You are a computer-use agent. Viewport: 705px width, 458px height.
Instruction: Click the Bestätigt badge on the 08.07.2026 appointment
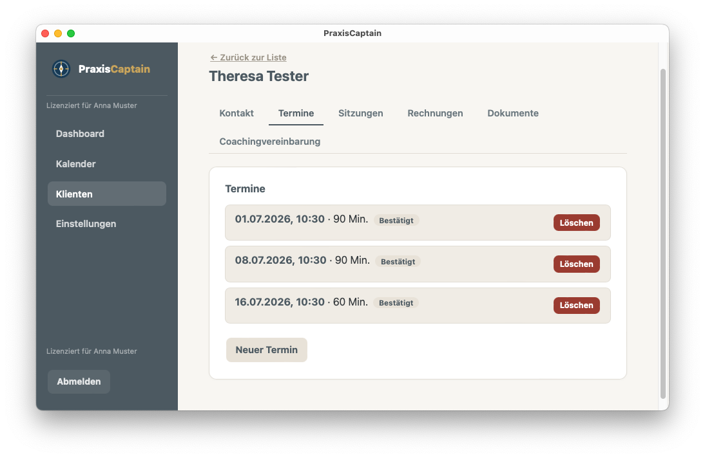pos(398,262)
